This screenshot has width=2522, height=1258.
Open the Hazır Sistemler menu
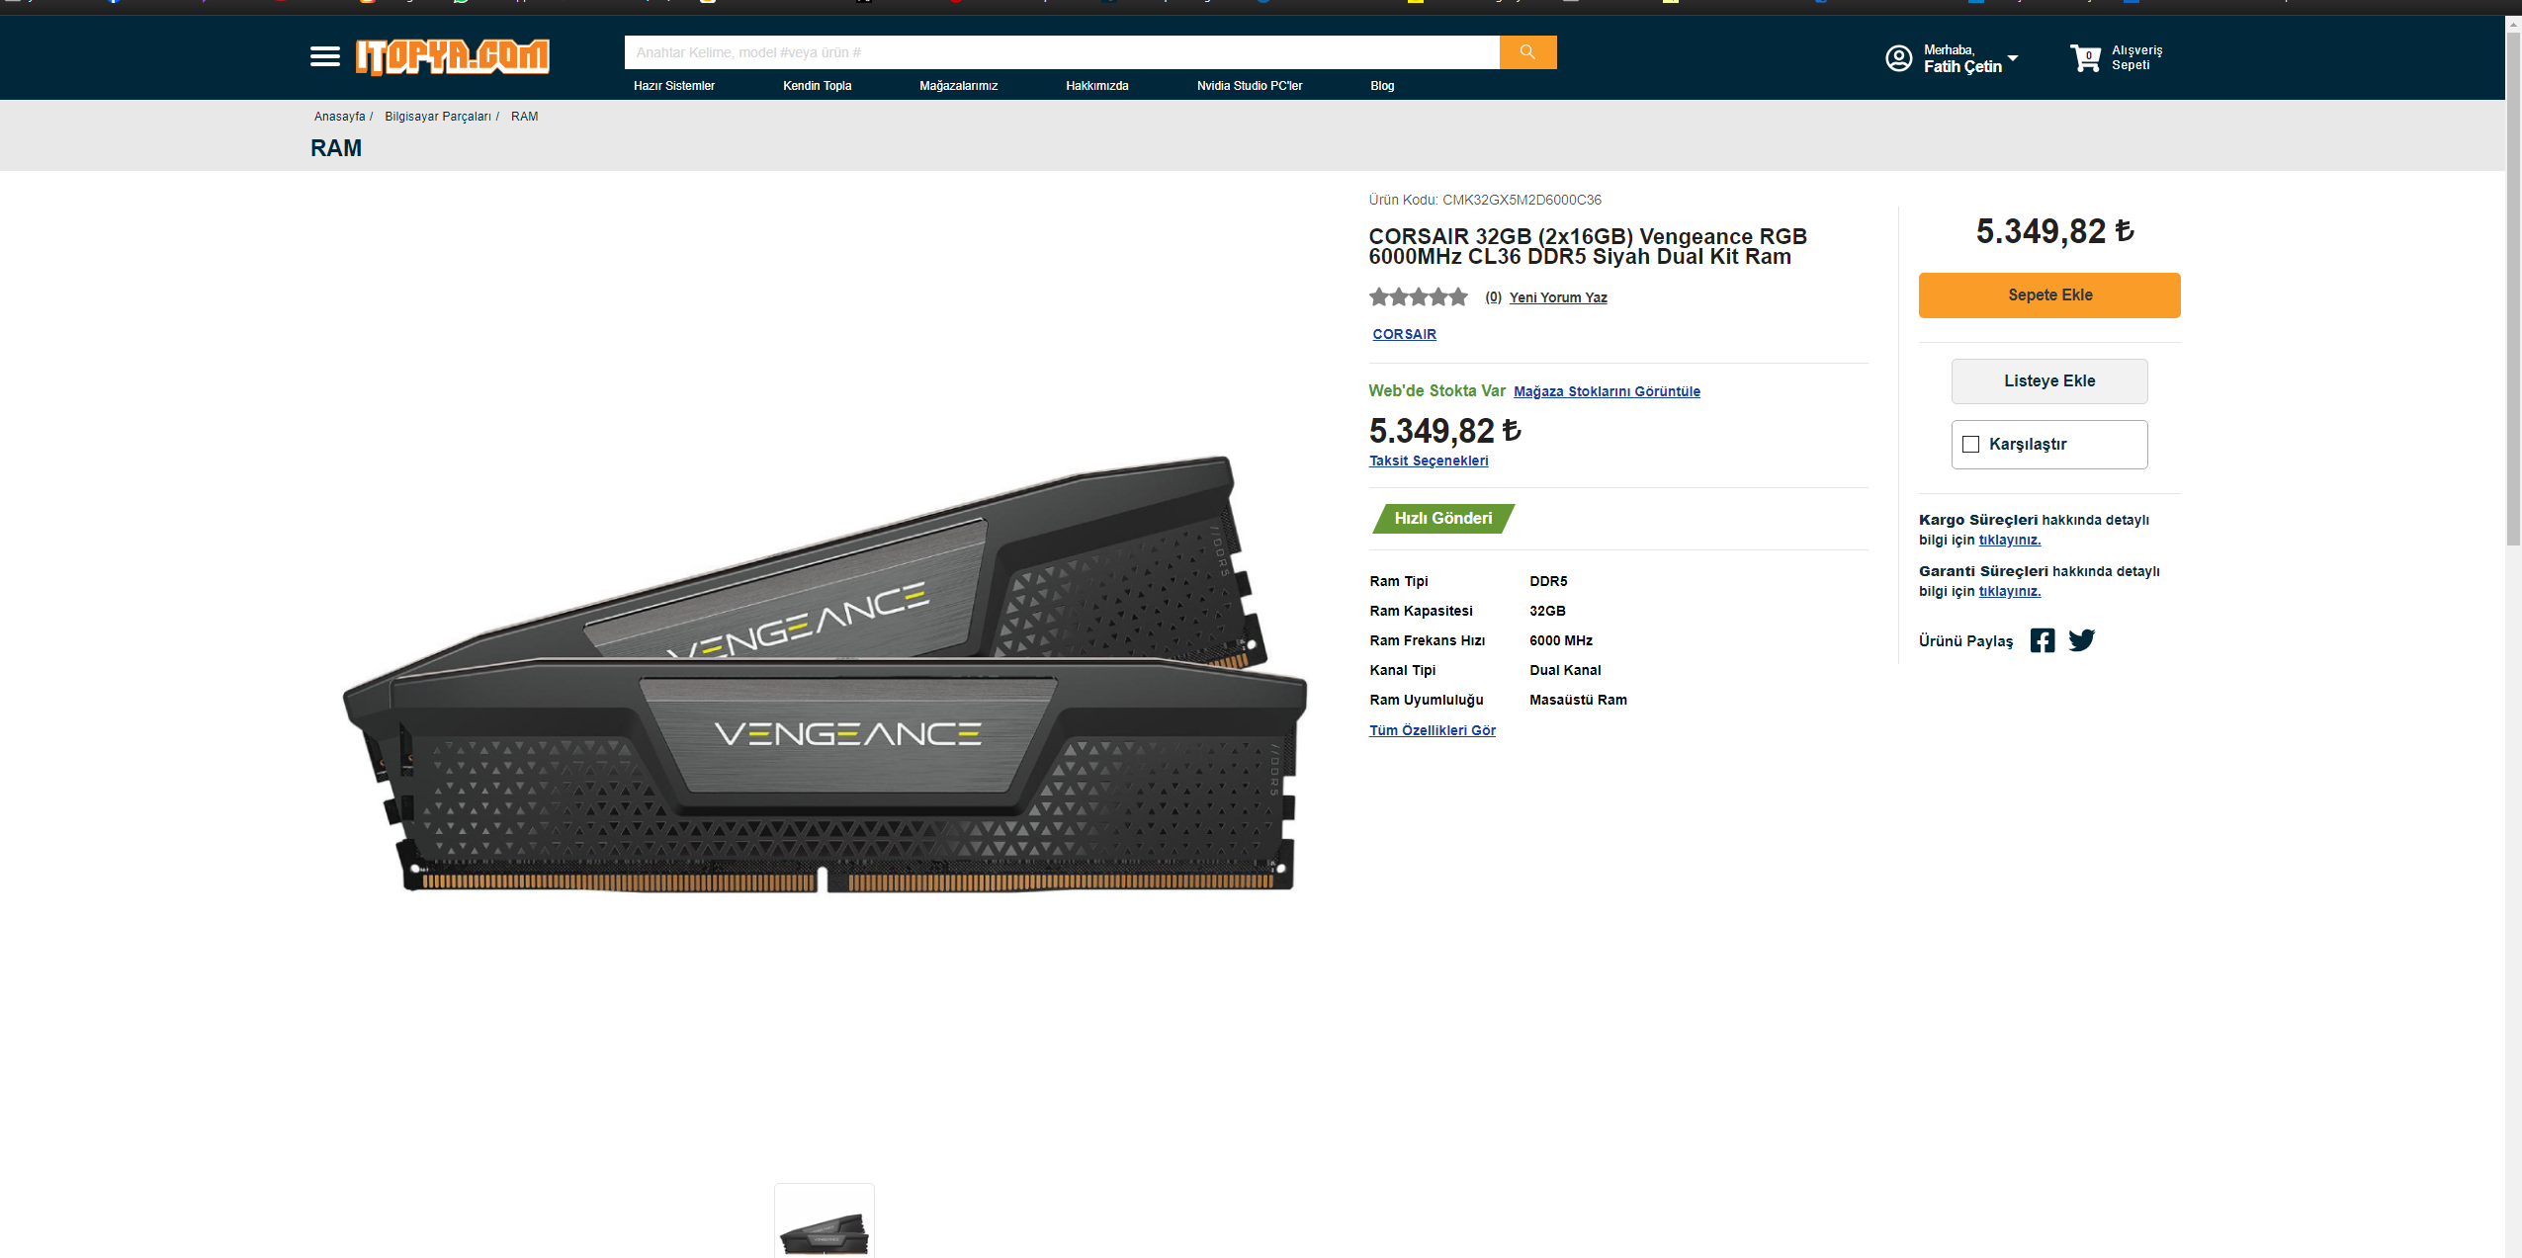673,86
